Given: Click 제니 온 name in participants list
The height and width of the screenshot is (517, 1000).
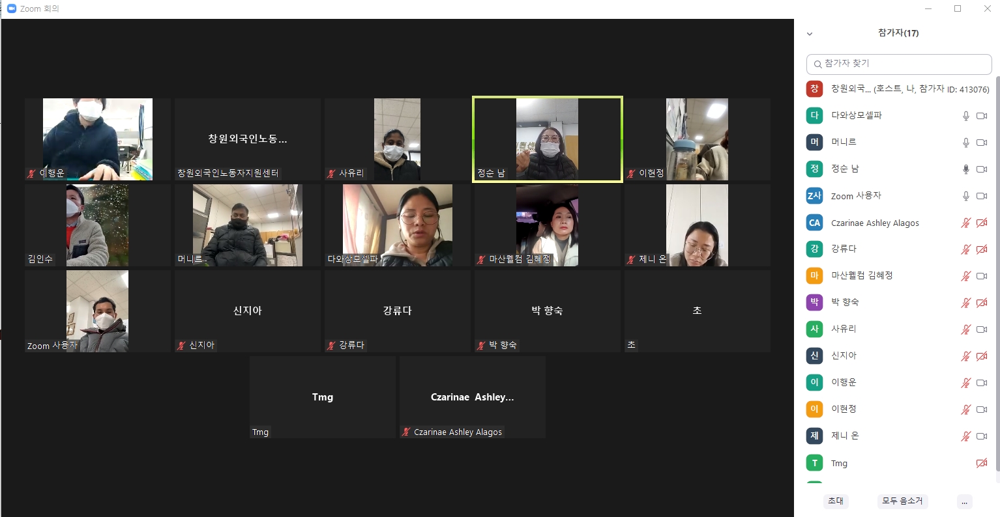Looking at the screenshot, I should 845,436.
